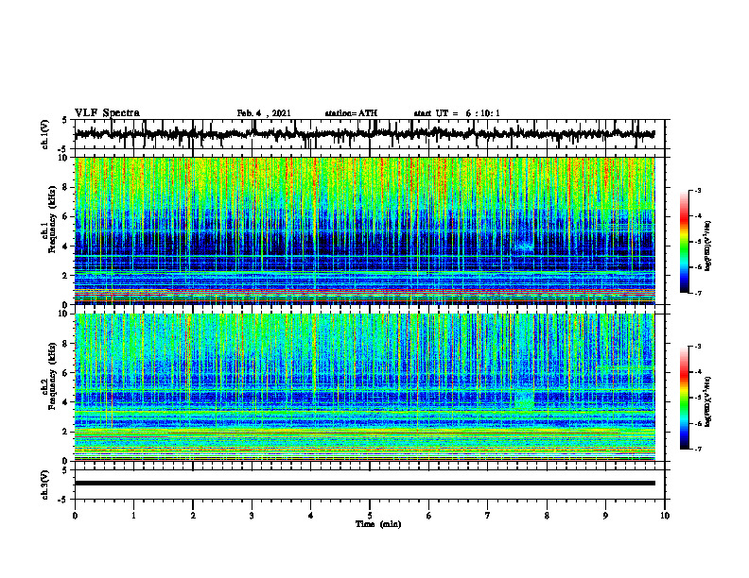Viewport: 749px width, 578px height.
Task: Click the ch.2 spectrogram panel
Action: [365, 387]
